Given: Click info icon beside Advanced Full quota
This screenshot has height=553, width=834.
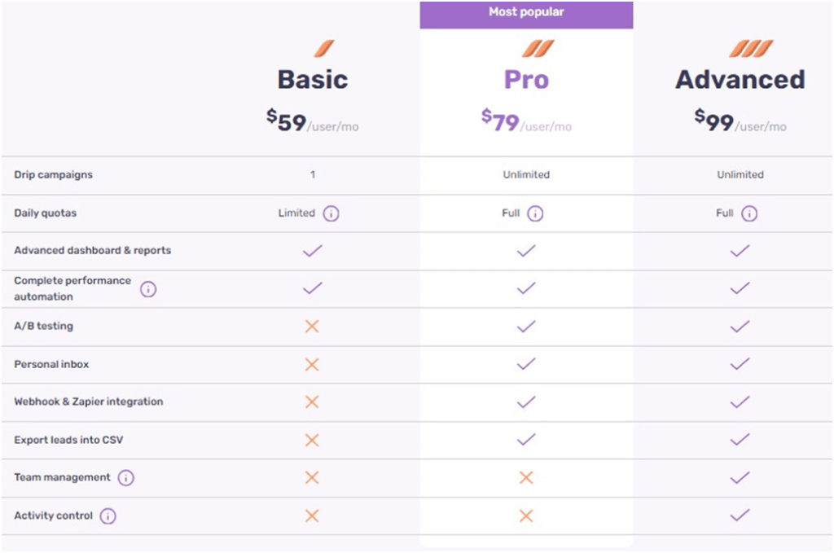Looking at the screenshot, I should pos(749,213).
